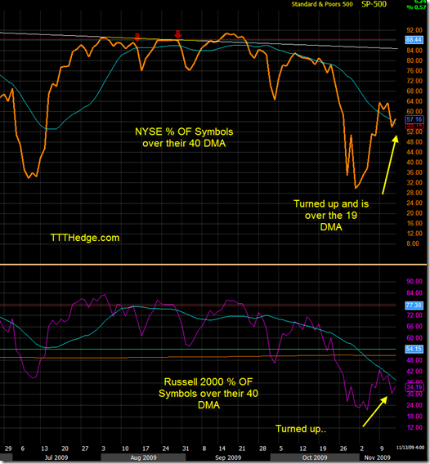Click 68.00 on the upper price scale
430x464 pixels.
414,91
